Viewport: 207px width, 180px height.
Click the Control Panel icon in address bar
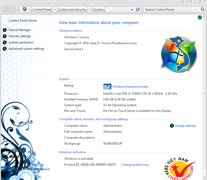coord(24,9)
